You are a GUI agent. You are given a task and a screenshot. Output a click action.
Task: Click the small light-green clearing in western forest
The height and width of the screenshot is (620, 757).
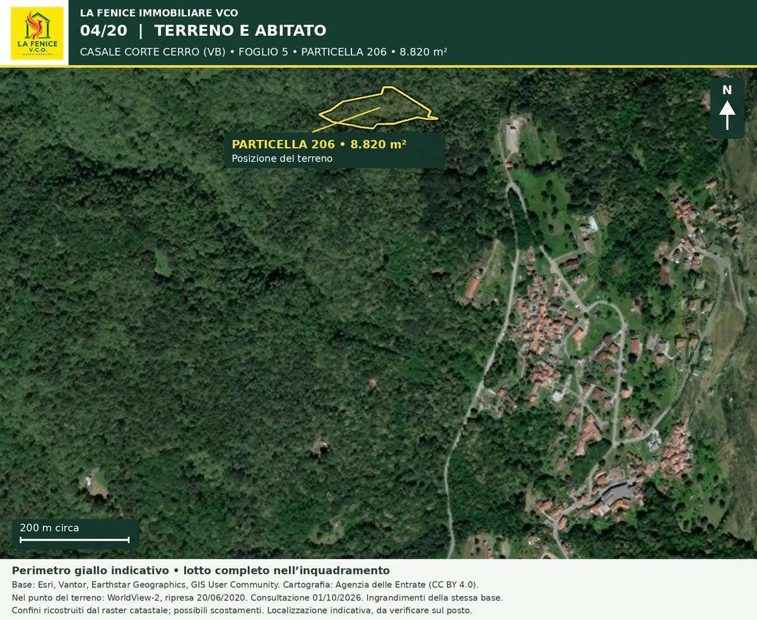162,262
